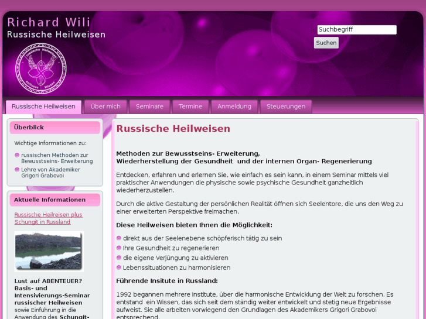The height and width of the screenshot is (319, 426).
Task: Click 'Lebenssituationen zu harmonisieren' list item
Action: tap(176, 267)
